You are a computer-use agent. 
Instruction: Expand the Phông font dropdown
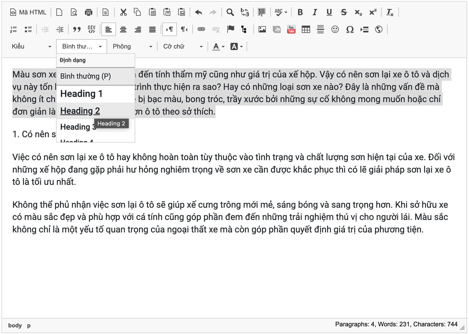[x=132, y=46]
